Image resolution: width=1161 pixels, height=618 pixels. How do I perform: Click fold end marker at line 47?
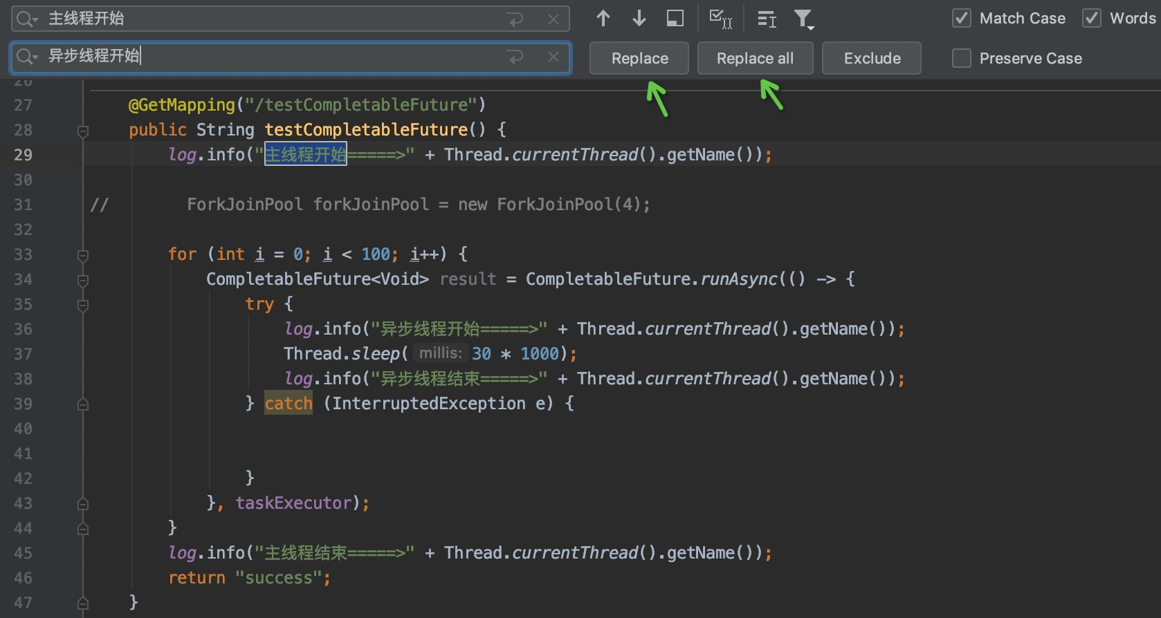83,603
